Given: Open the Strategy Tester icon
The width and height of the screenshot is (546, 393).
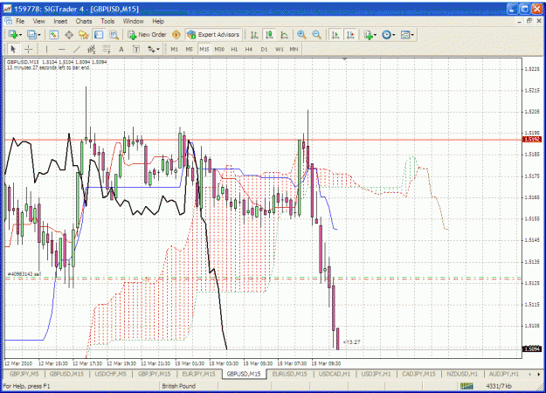Looking at the screenshot, I should pyautogui.click(x=114, y=35).
